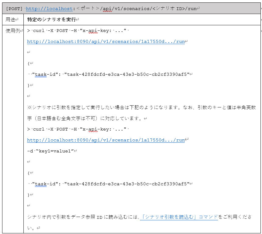Click the last closing brace line
The image size is (262, 234).
29,195
